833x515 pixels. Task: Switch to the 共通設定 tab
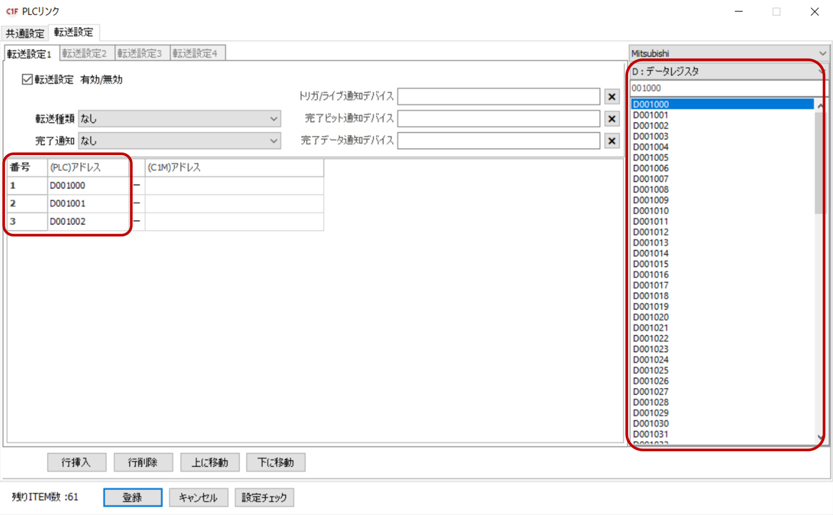[x=25, y=33]
